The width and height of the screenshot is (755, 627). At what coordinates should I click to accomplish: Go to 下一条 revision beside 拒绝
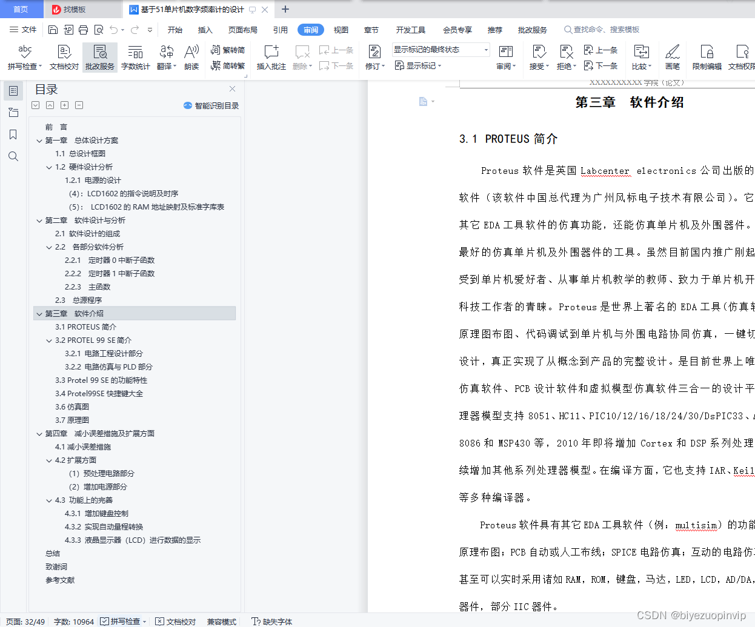600,65
